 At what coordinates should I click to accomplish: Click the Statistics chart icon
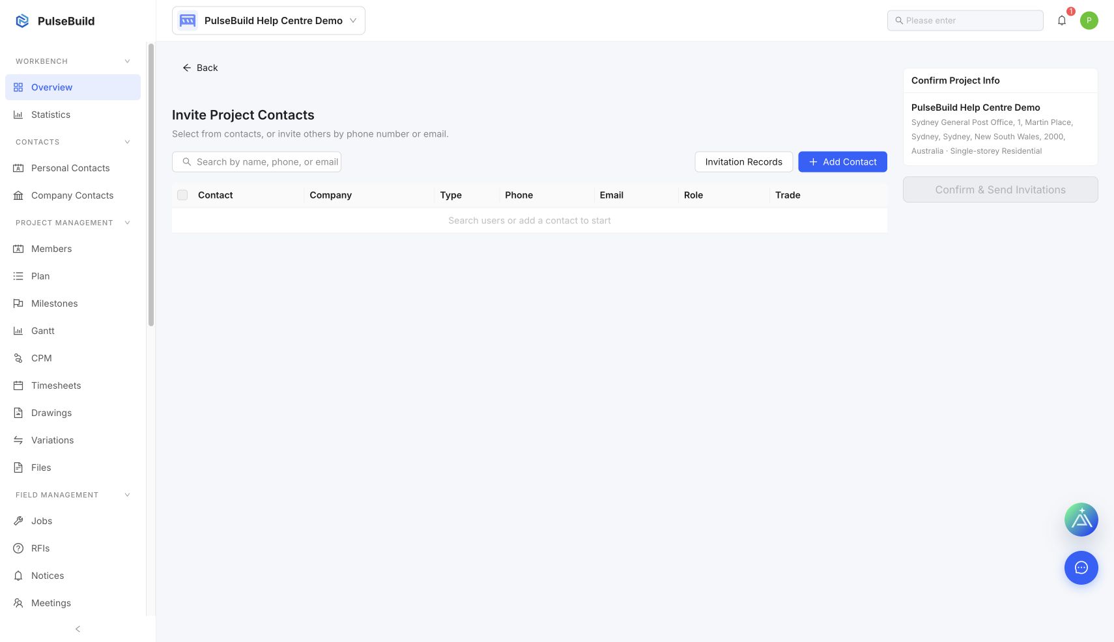(x=18, y=115)
